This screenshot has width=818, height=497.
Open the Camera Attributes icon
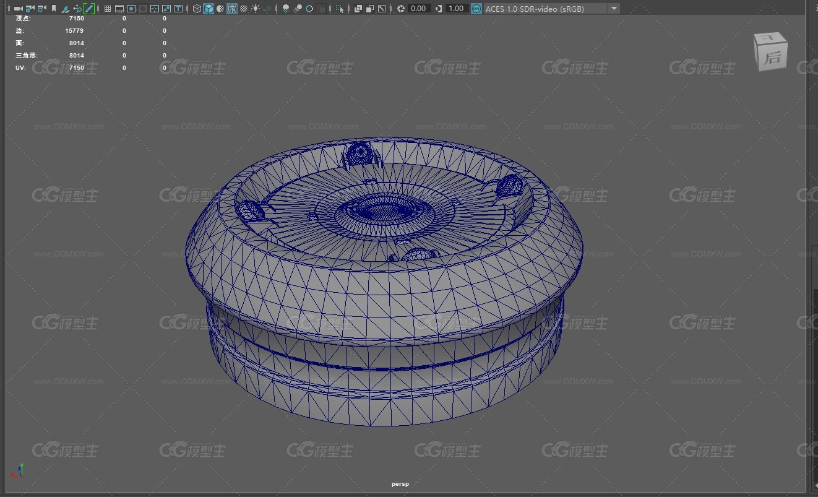click(41, 9)
